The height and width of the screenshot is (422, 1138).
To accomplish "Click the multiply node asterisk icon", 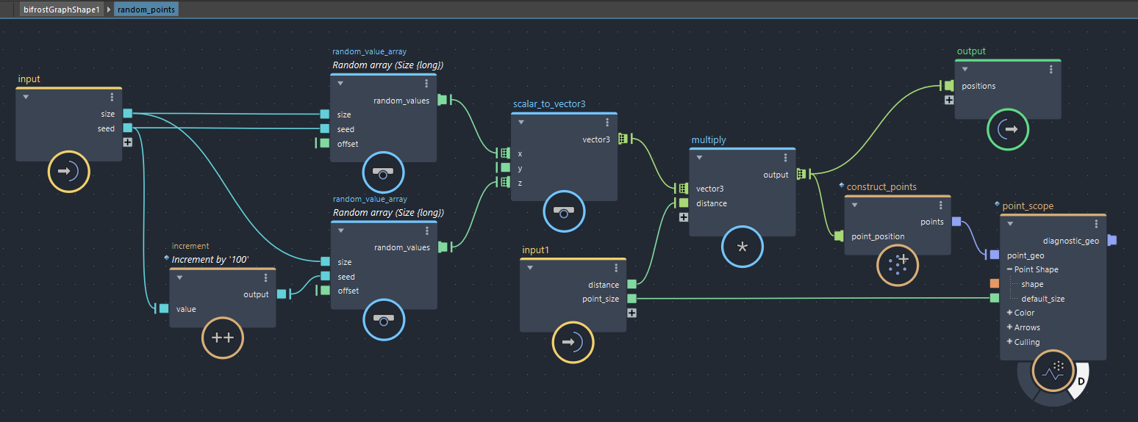I will point(742,247).
